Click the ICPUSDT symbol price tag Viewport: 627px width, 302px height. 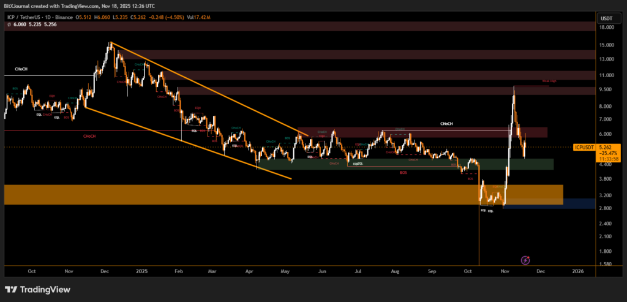[x=586, y=147]
